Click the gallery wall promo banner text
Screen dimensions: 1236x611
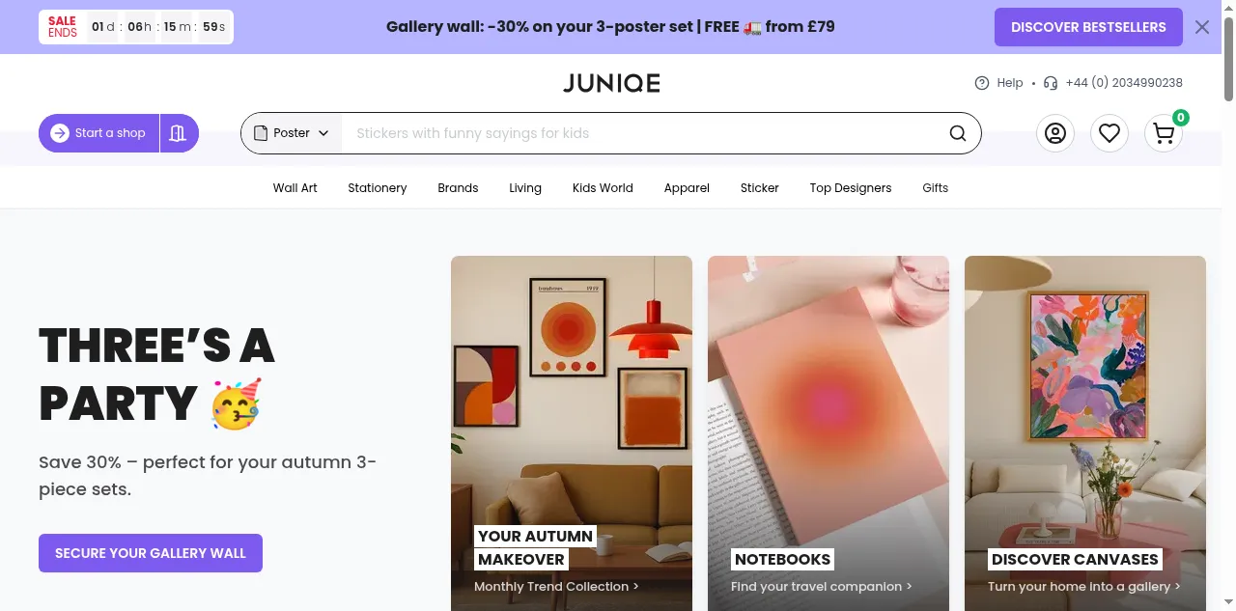coord(610,27)
